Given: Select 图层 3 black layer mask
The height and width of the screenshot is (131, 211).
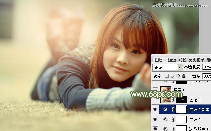Looking at the screenshot, I should pos(181,100).
